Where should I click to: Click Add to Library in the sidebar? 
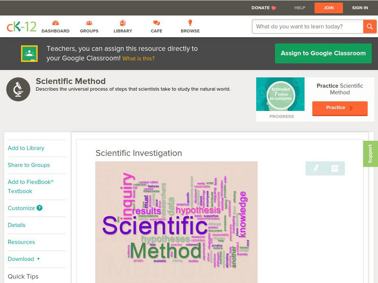[x=26, y=148]
